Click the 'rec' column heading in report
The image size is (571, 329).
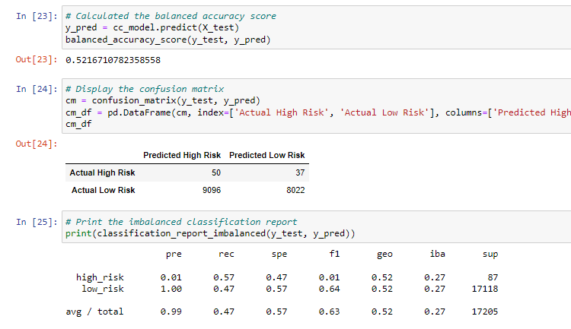(x=226, y=254)
